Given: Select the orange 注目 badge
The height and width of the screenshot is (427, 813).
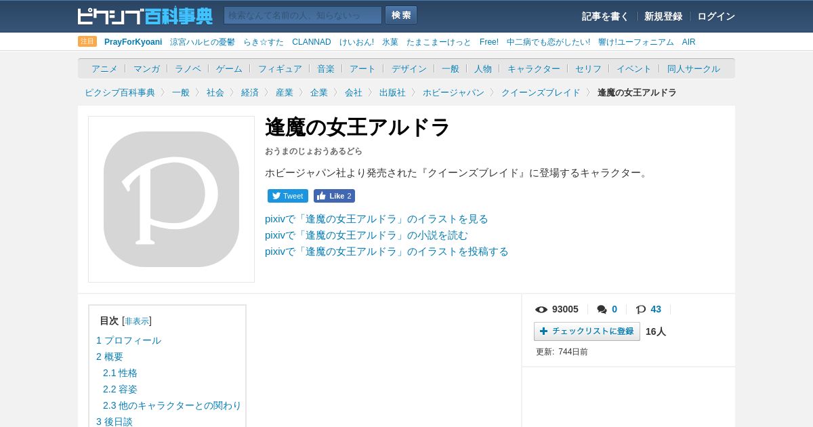Looking at the screenshot, I should tap(87, 41).
